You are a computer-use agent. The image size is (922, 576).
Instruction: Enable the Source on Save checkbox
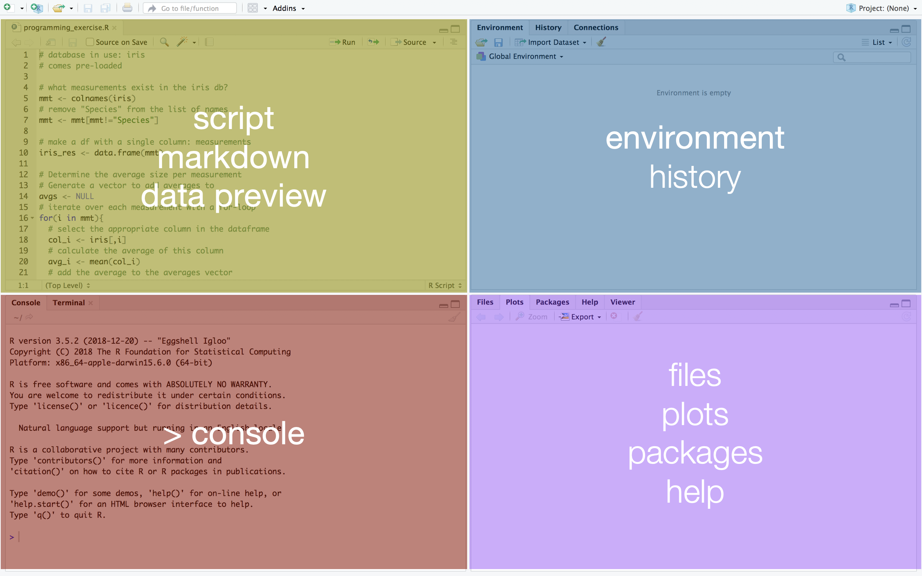pos(90,42)
